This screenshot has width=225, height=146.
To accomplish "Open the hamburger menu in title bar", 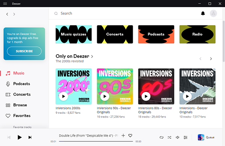I will point(5,4).
